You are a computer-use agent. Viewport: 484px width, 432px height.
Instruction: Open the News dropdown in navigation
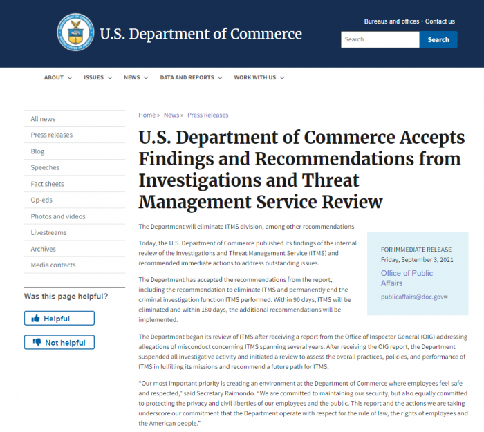pos(136,78)
